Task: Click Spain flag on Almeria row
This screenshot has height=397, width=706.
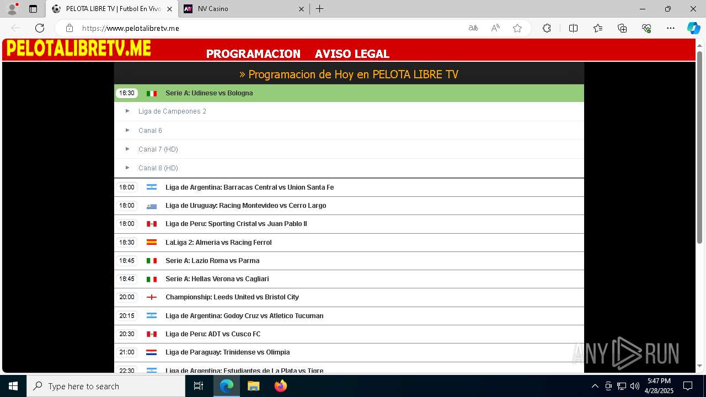Action: coord(152,242)
